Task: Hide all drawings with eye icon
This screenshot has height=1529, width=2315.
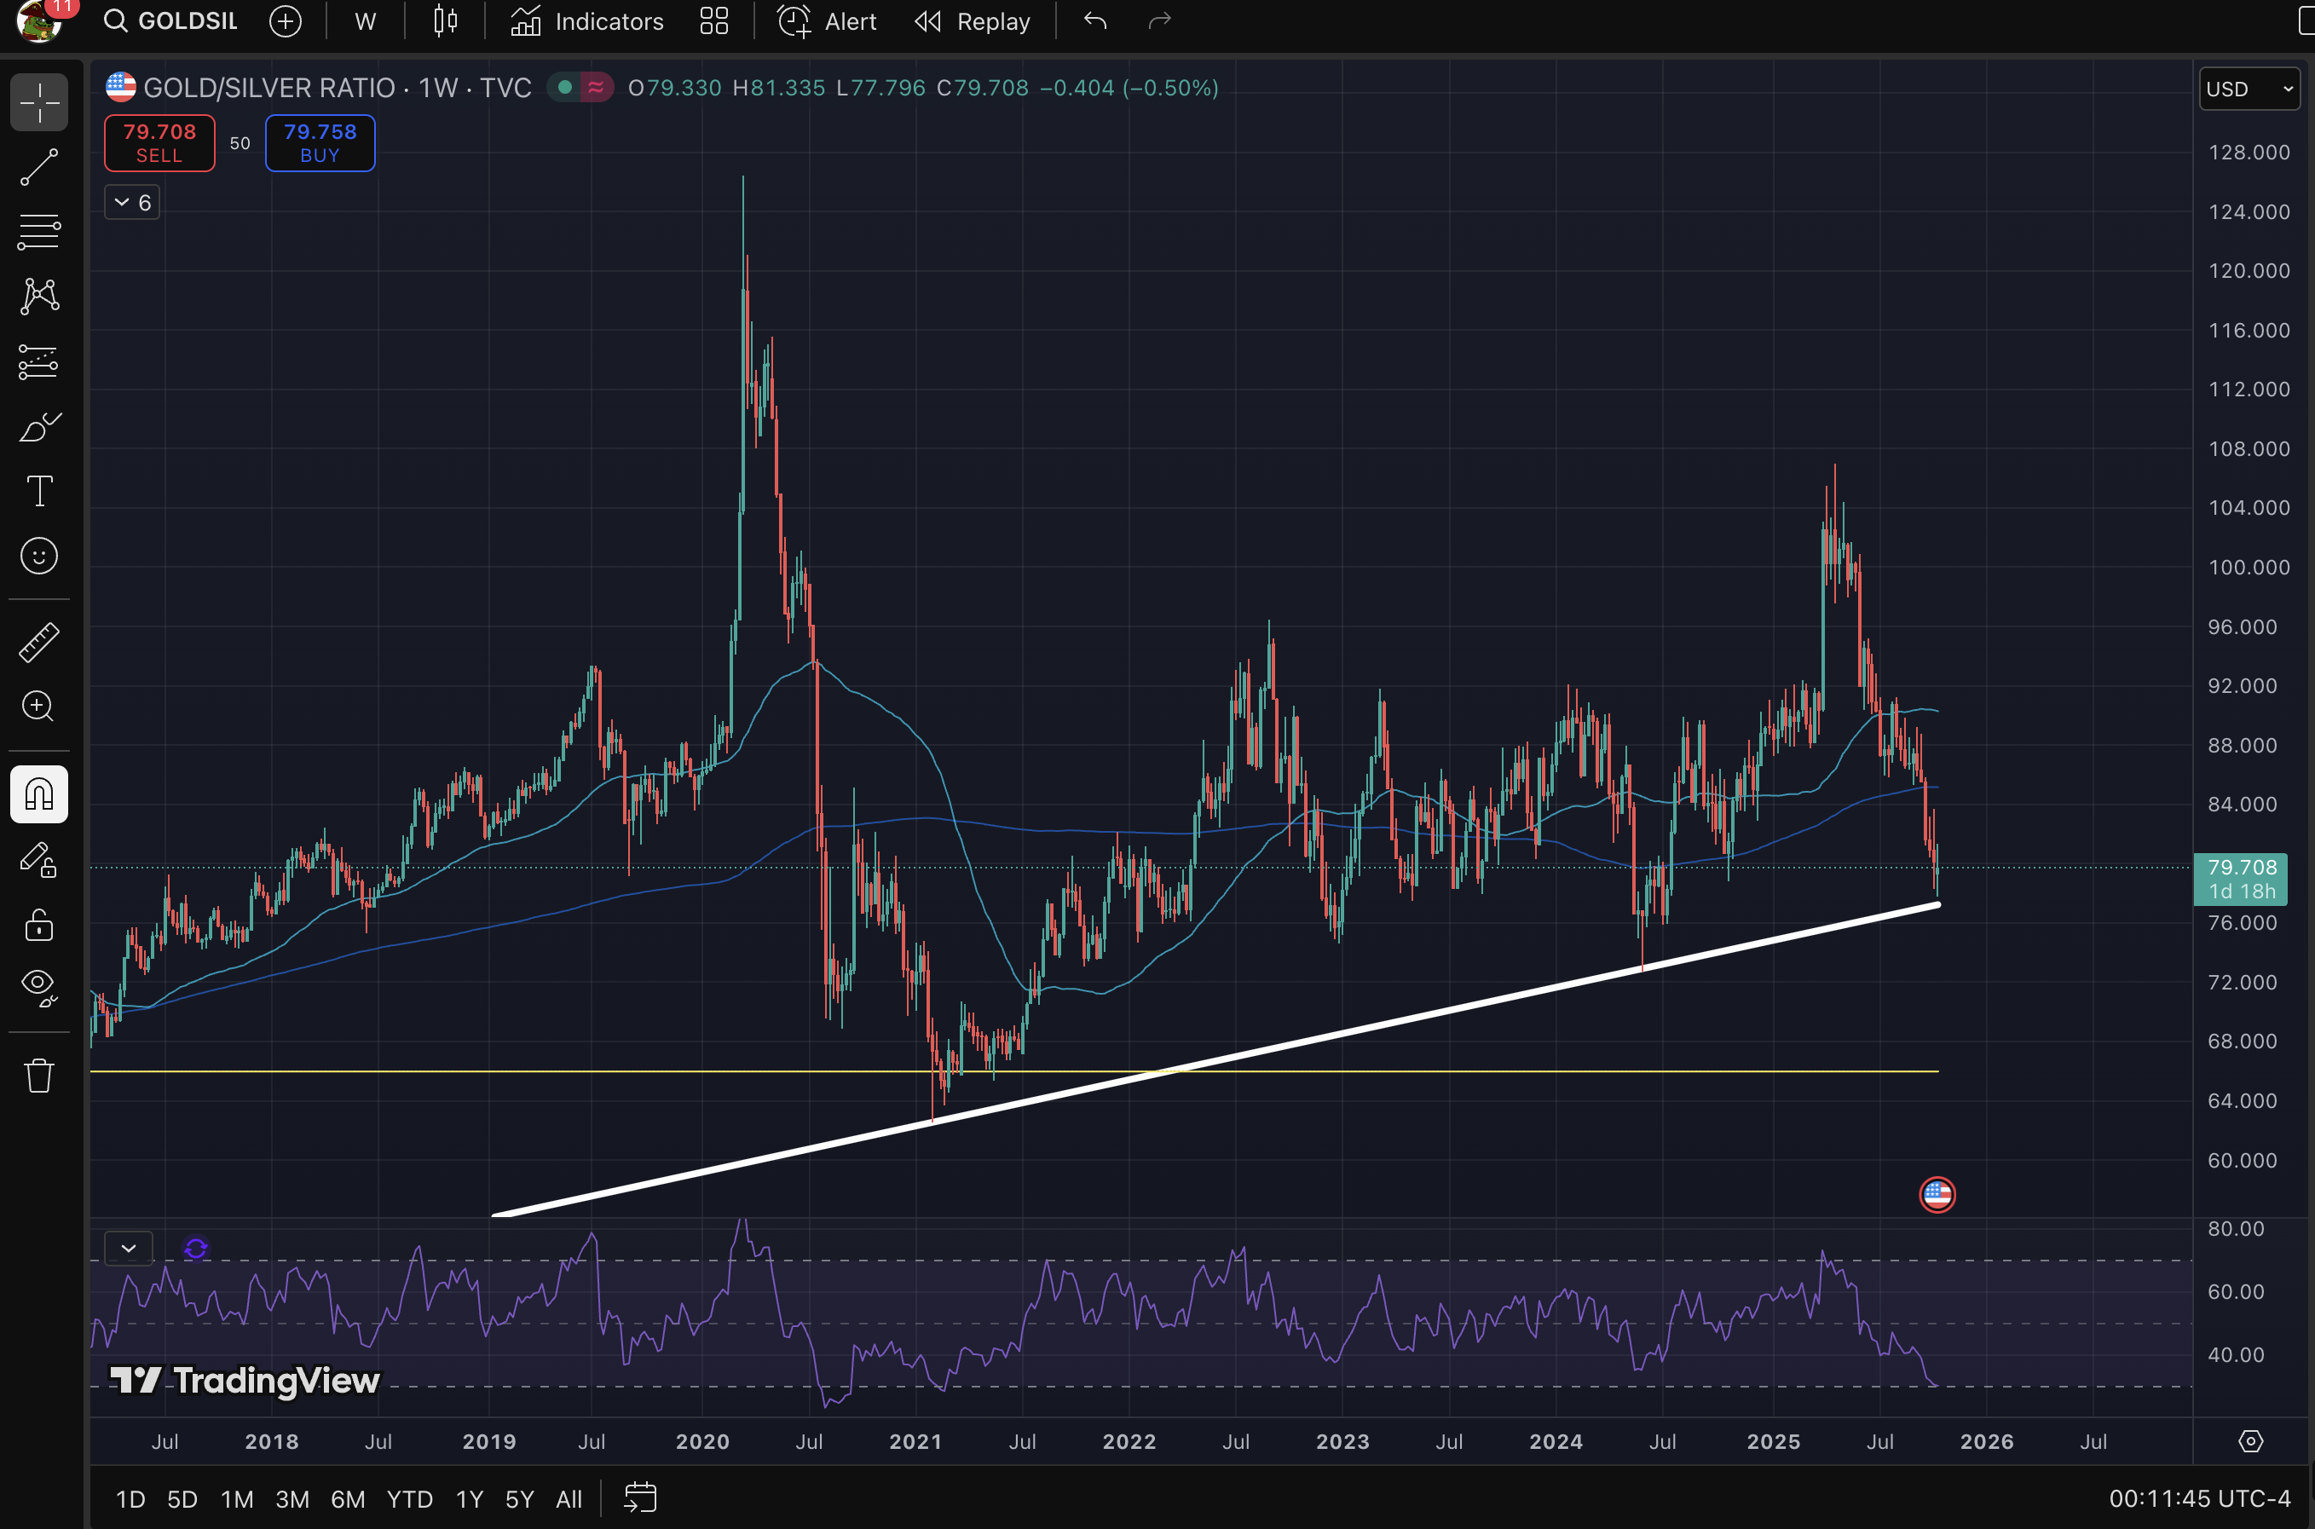Action: click(x=39, y=987)
